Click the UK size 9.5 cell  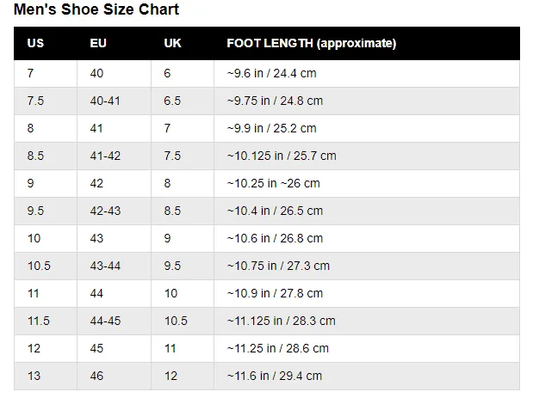pos(172,266)
